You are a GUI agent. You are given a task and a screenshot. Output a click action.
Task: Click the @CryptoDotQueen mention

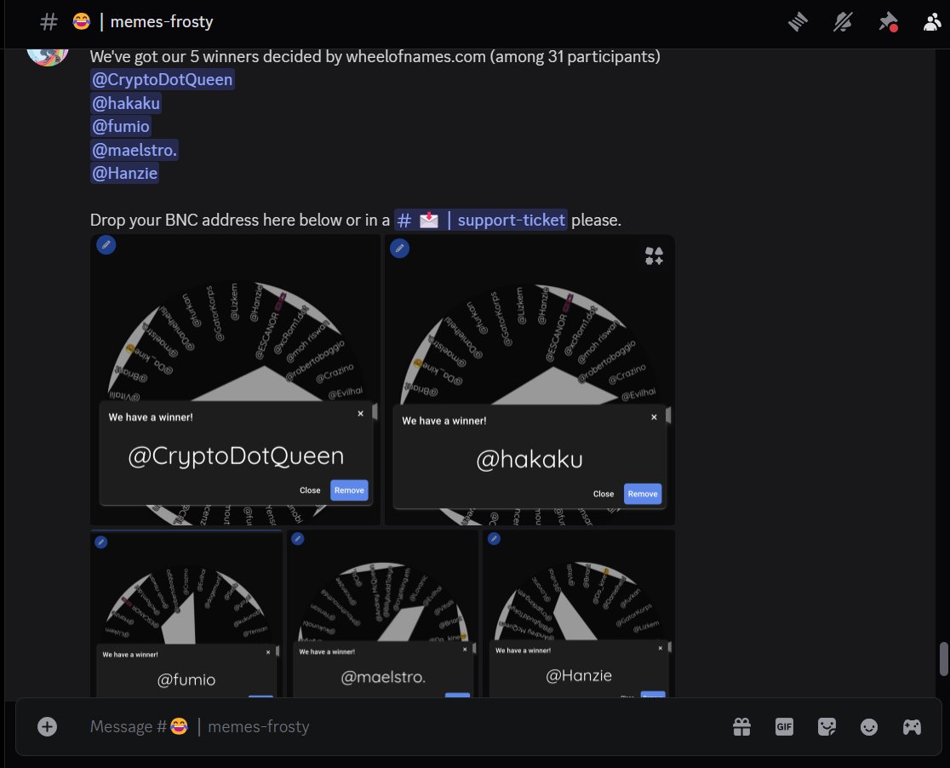(163, 79)
